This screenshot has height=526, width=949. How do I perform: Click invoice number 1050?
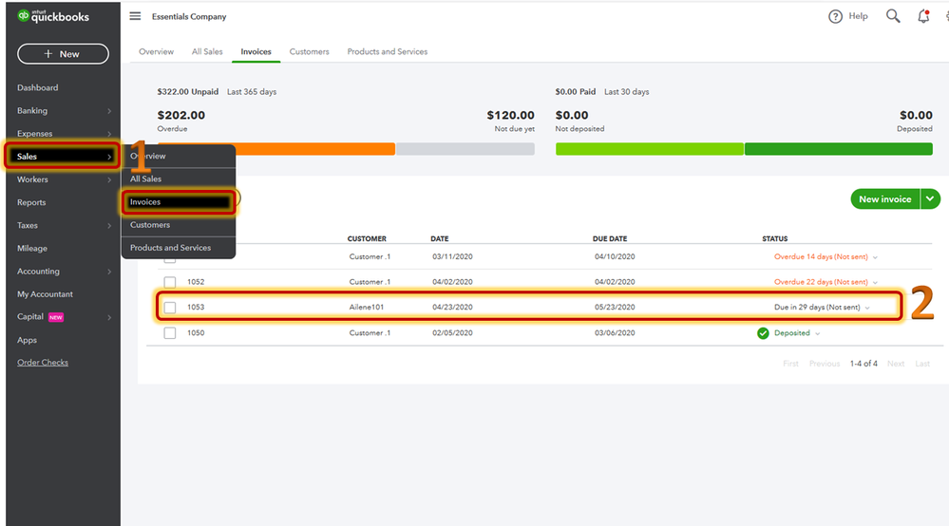pos(196,333)
